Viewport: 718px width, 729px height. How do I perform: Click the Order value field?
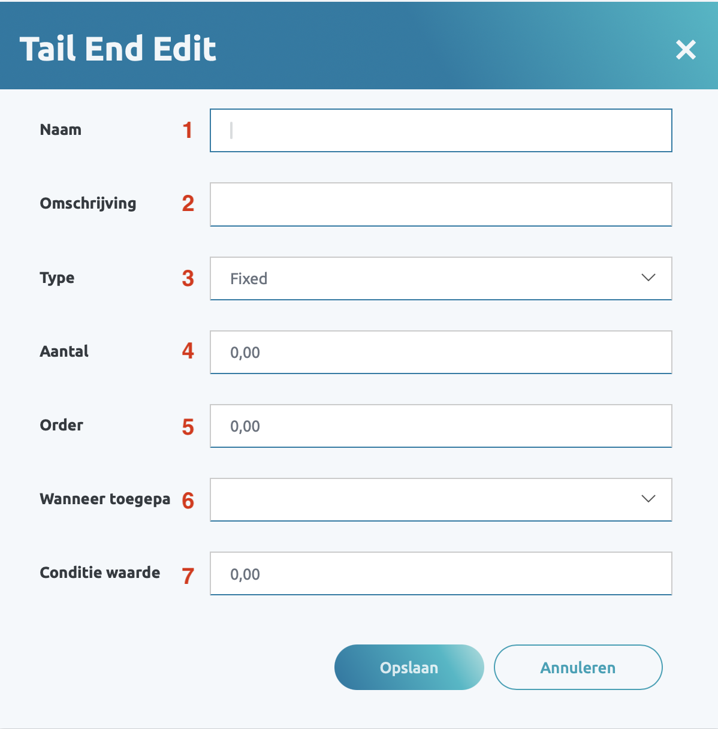click(x=441, y=426)
